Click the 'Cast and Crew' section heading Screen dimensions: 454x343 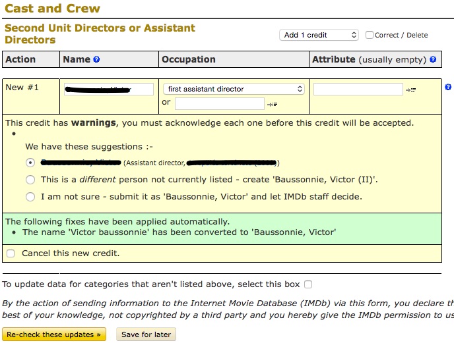click(x=53, y=9)
